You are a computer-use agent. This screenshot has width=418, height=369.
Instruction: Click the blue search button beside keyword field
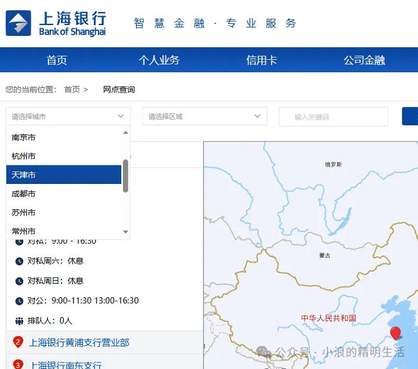410,116
